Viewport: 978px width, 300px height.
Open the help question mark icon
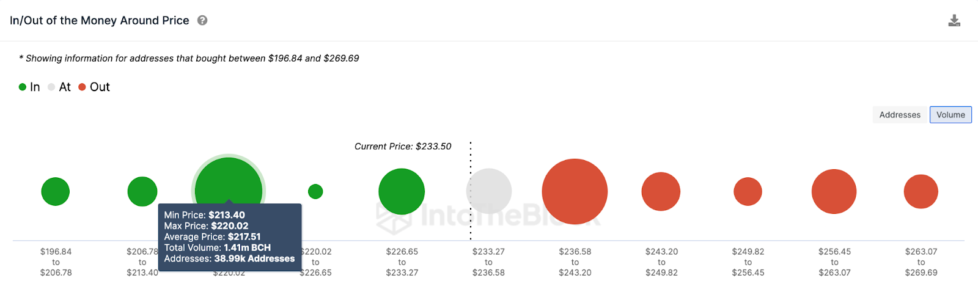click(202, 20)
